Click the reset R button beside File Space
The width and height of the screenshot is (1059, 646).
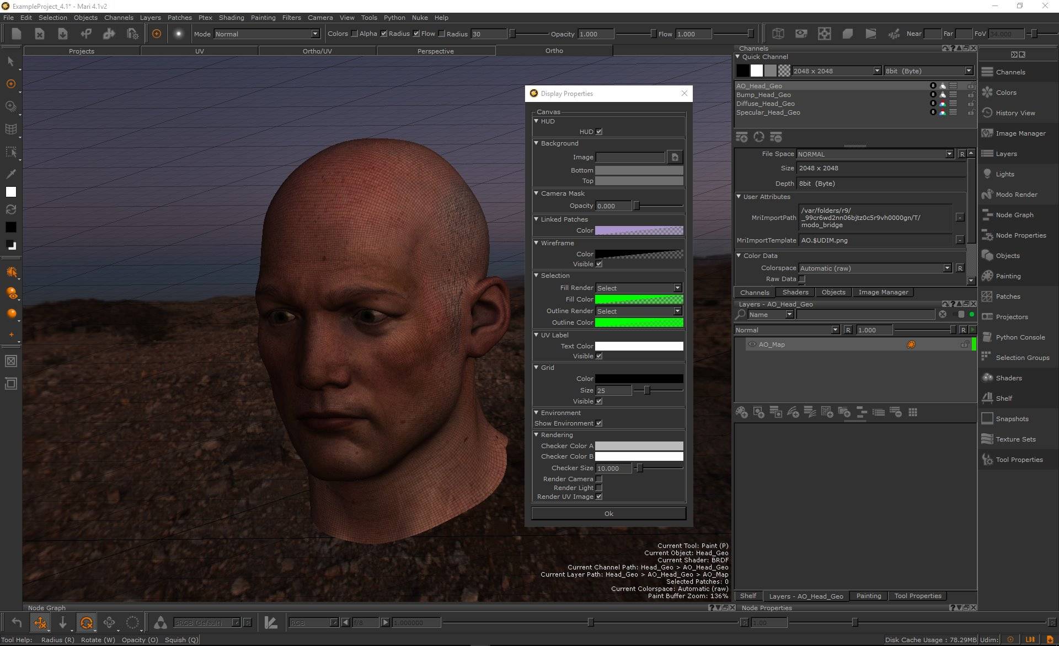[962, 154]
